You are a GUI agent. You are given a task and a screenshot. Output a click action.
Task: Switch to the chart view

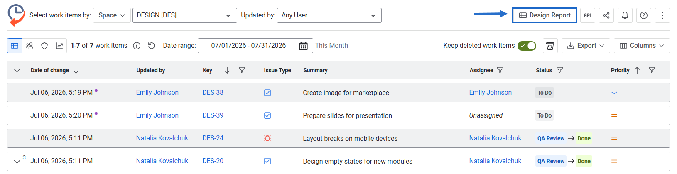pos(59,46)
